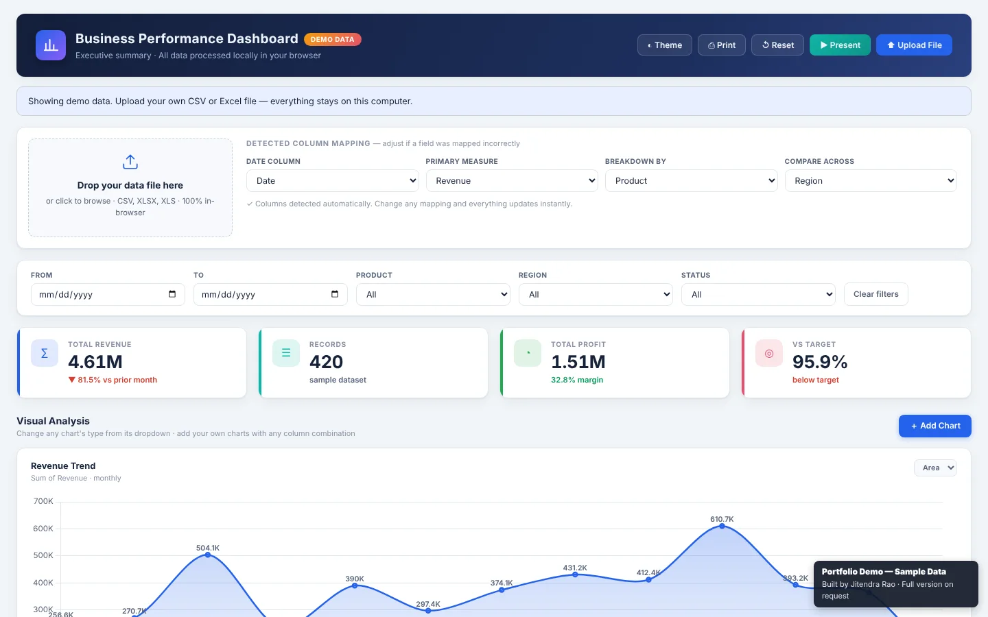Click the '95.9%' vs target value
The width and height of the screenshot is (988, 617).
[x=820, y=362]
